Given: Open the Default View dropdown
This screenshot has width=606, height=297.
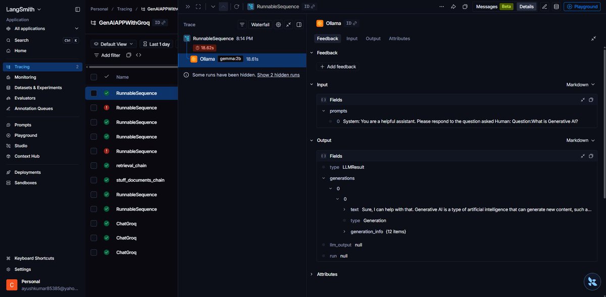Looking at the screenshot, I should [x=114, y=44].
